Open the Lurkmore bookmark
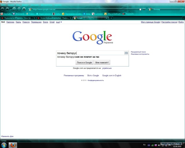 (x=97, y=14)
